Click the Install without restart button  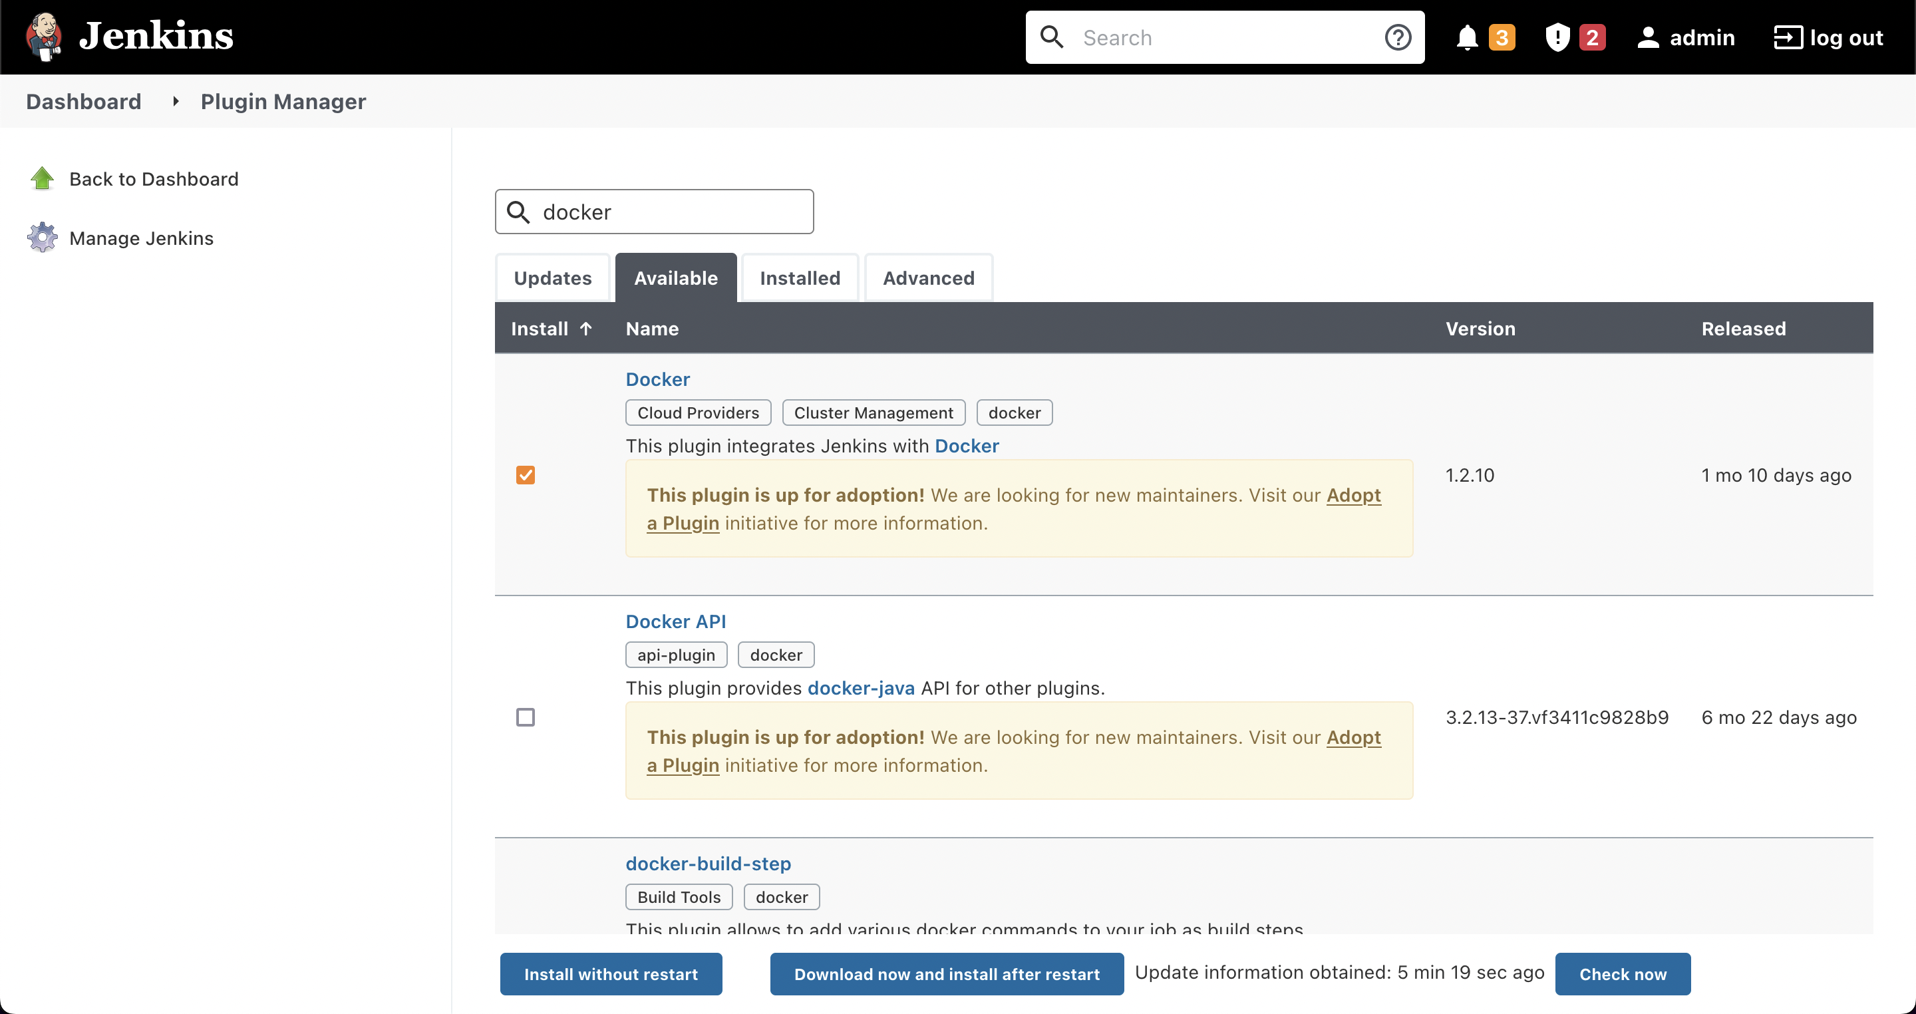coord(611,974)
